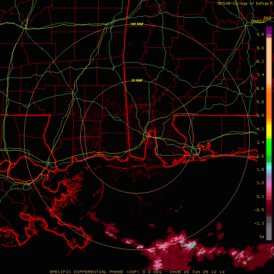Pick the gray bottom segment of color bar
This screenshot has height=274, width=274.
tap(269, 233)
